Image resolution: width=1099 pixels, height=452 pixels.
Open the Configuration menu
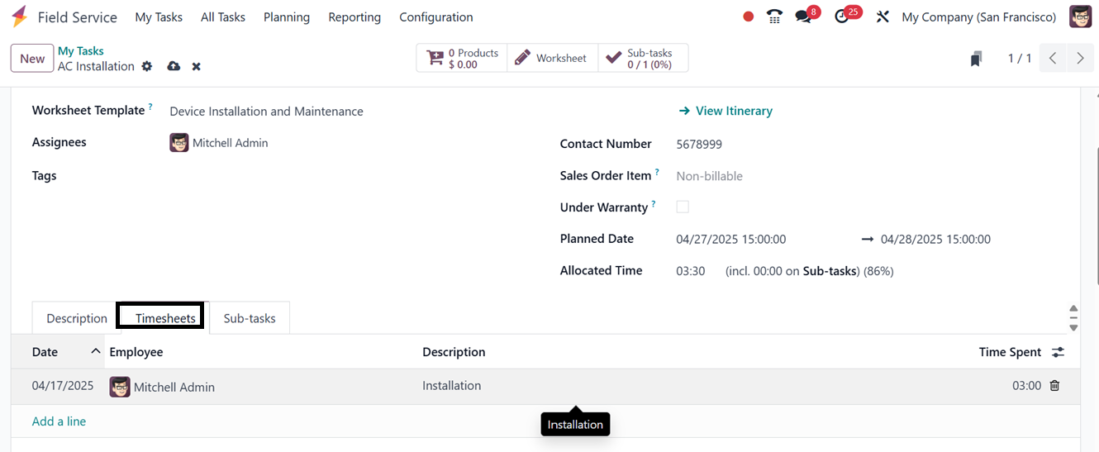(435, 17)
